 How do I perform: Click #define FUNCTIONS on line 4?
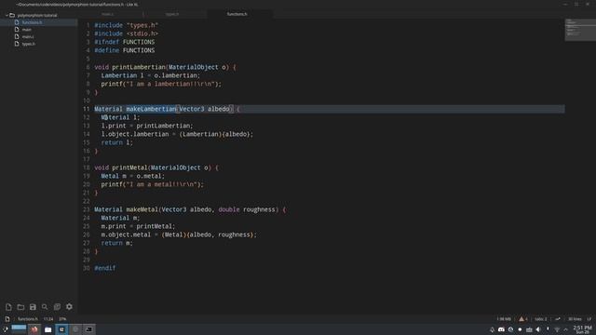124,50
